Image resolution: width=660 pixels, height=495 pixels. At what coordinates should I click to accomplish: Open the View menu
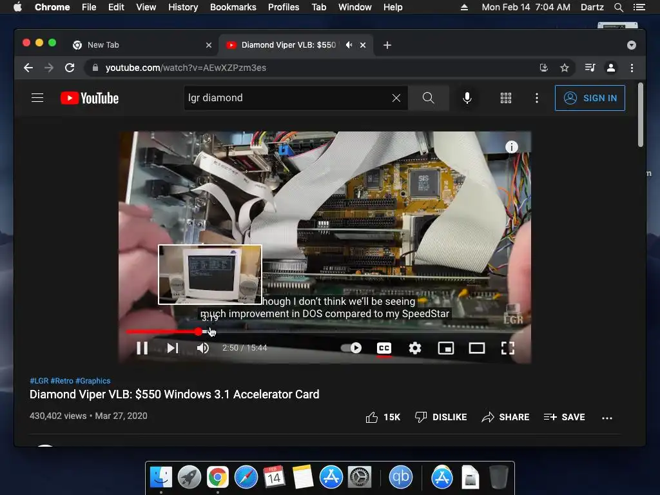[x=146, y=7]
